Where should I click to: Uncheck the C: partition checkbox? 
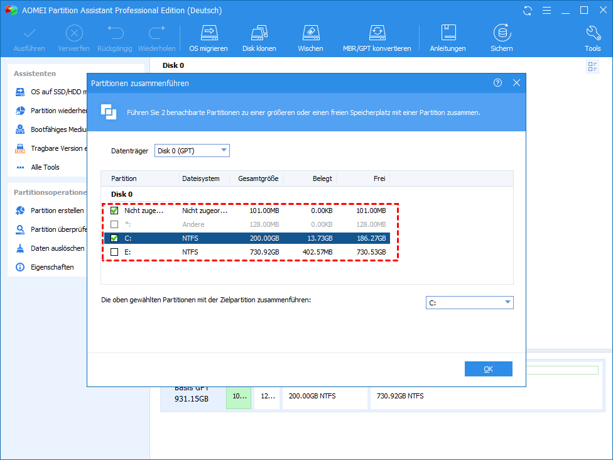pyautogui.click(x=114, y=238)
